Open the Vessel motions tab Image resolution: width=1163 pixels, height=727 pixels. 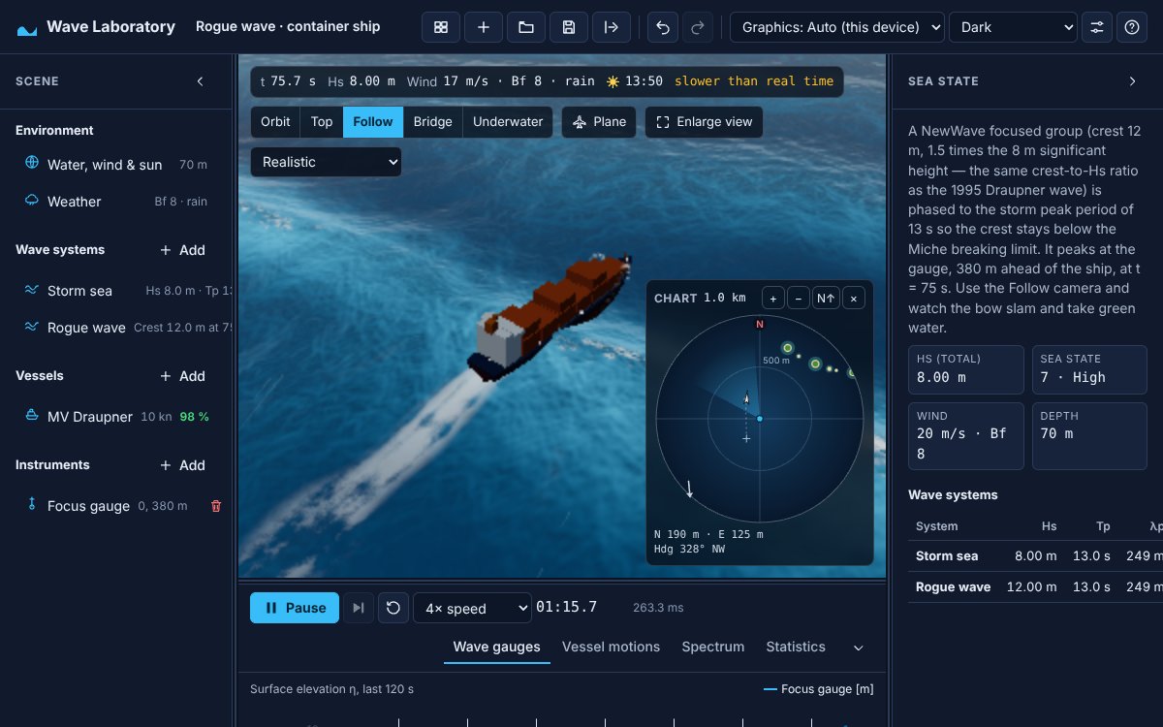[612, 647]
